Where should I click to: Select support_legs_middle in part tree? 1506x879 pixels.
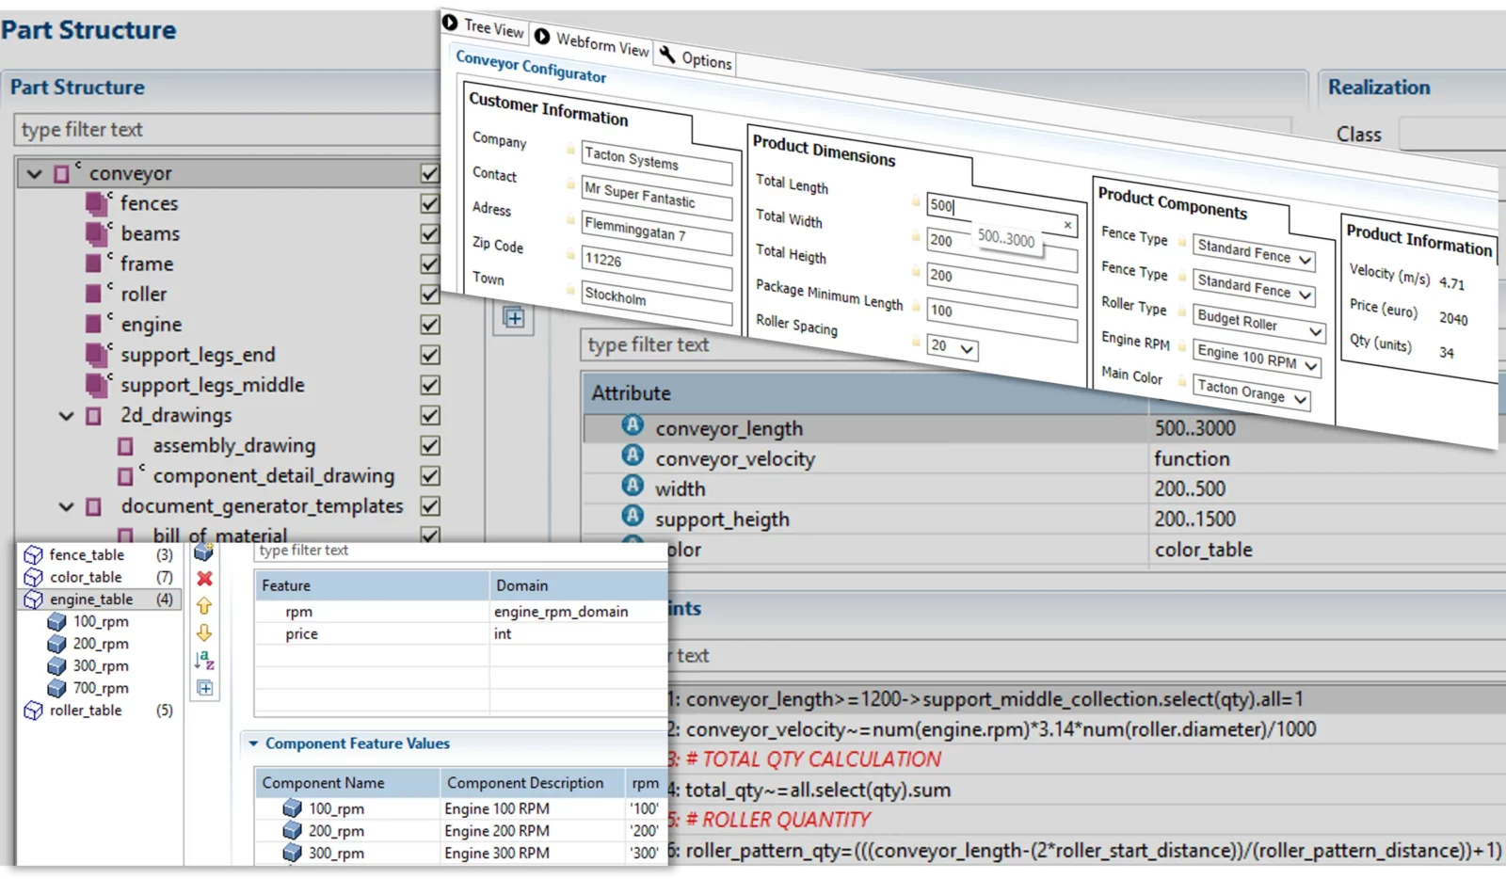click(213, 385)
